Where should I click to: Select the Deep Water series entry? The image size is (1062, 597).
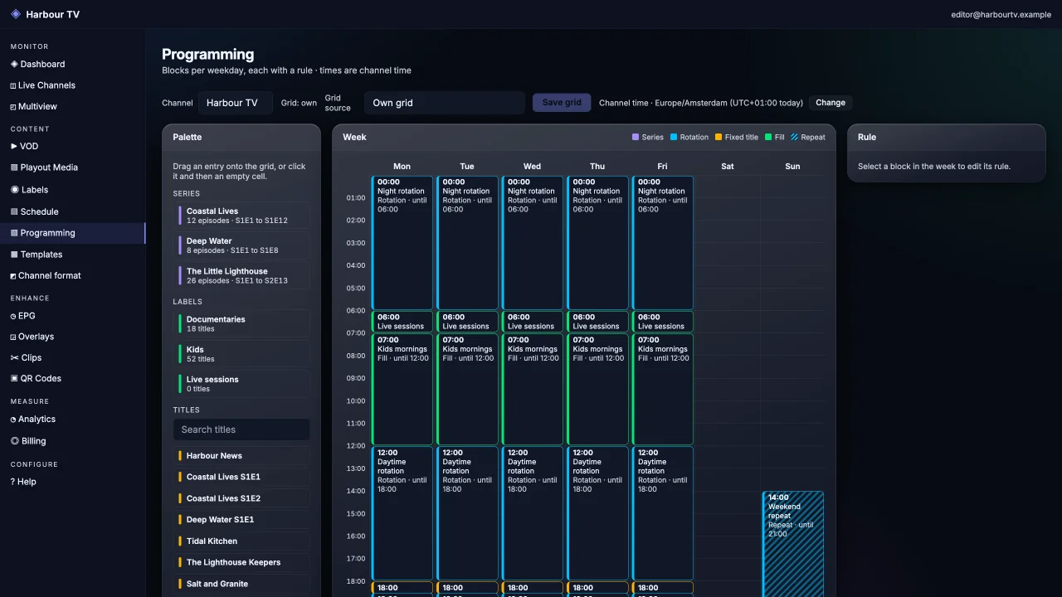point(241,245)
